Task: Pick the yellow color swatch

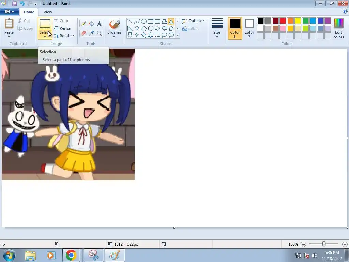Action: pyautogui.click(x=298, y=21)
